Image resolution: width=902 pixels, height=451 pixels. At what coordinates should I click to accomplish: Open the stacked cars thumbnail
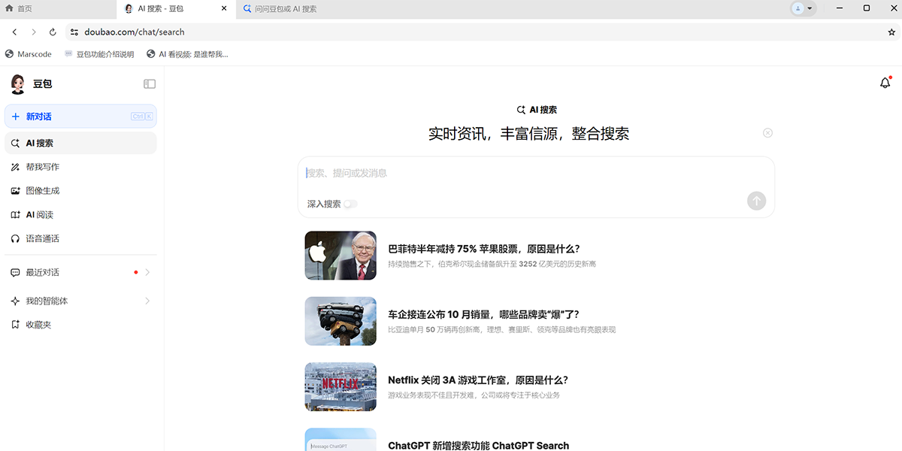pos(341,321)
